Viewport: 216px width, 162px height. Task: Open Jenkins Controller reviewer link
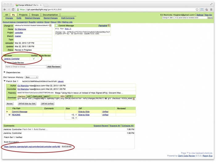tap(12, 59)
